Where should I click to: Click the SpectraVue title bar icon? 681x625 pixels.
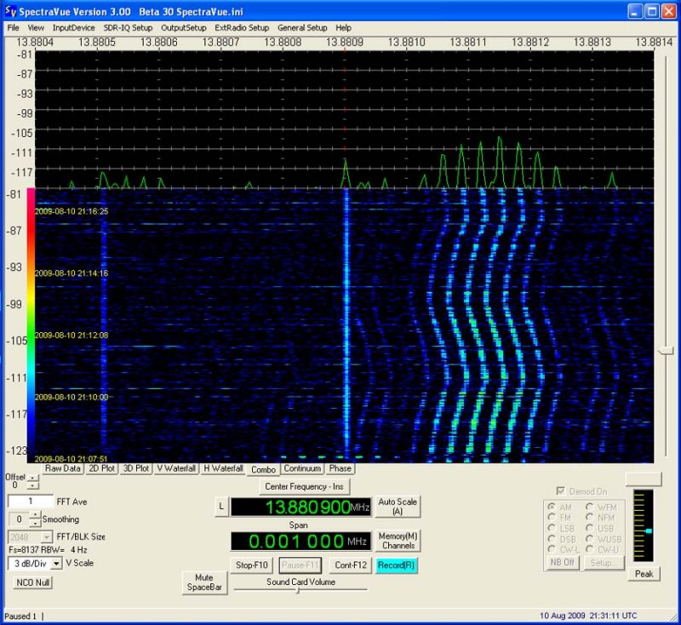pyautogui.click(x=10, y=11)
